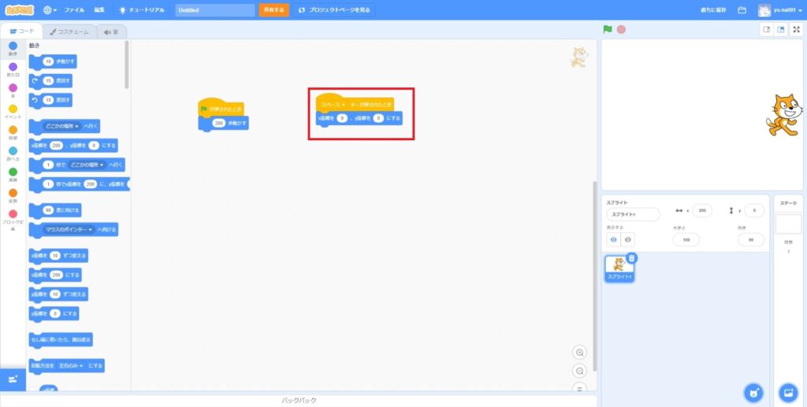
Task: Select the green 演算 operators category
Action: coord(13,175)
